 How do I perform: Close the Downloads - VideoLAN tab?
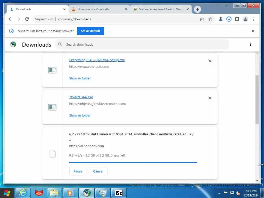[126, 10]
